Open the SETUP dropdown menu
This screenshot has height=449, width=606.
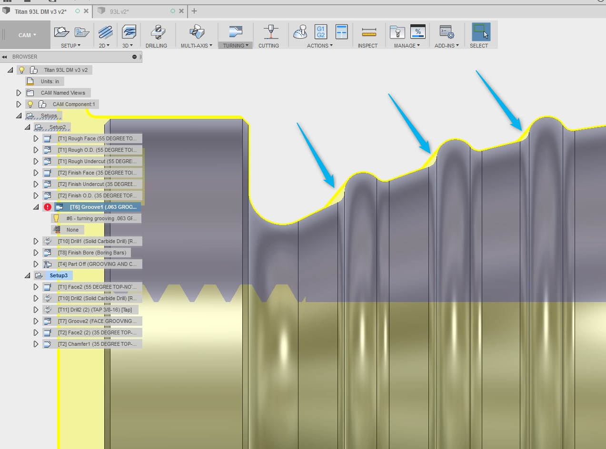[x=70, y=46]
